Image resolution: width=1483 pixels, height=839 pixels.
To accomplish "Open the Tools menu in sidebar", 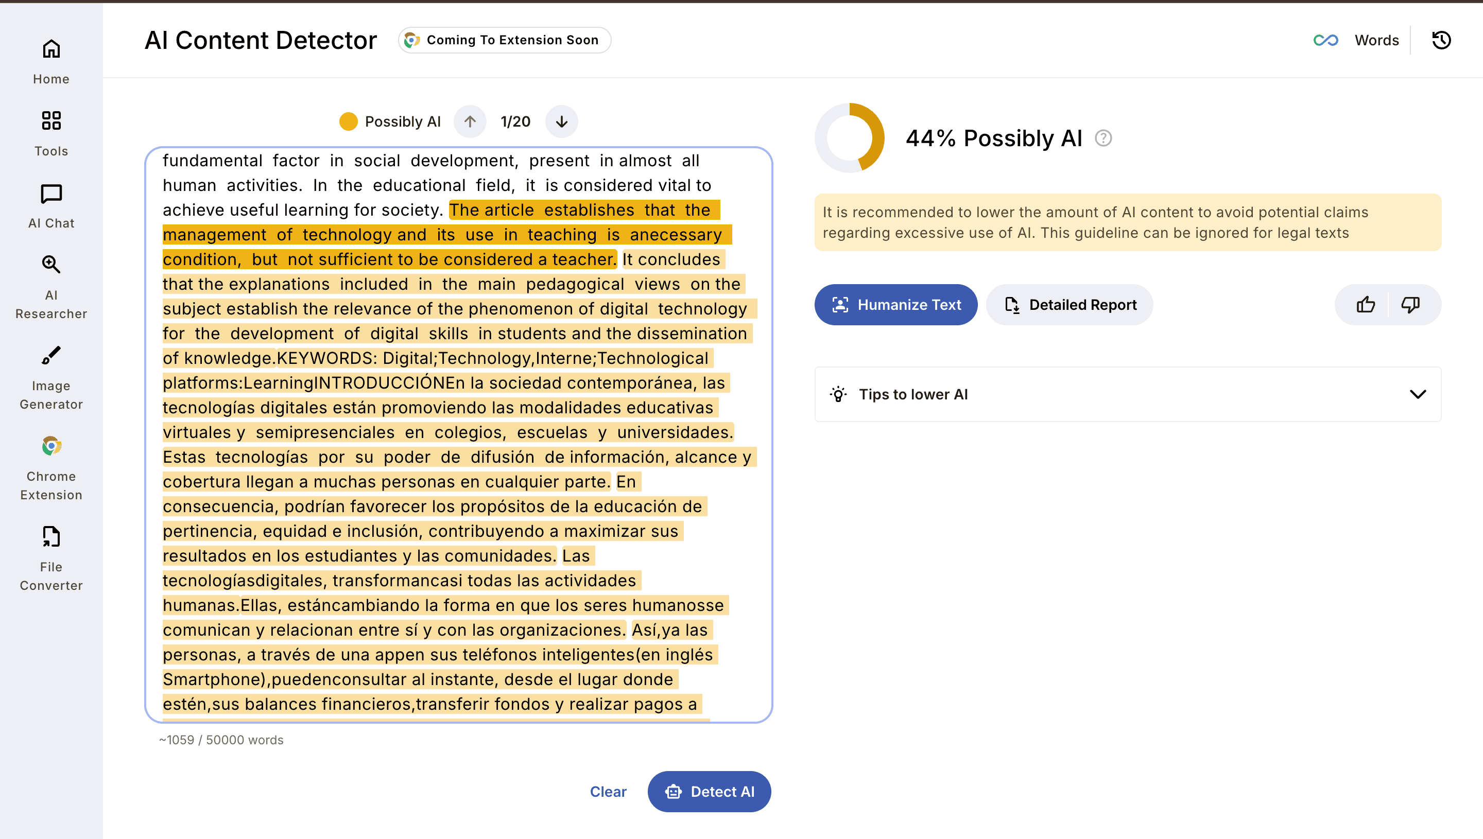I will pos(51,133).
